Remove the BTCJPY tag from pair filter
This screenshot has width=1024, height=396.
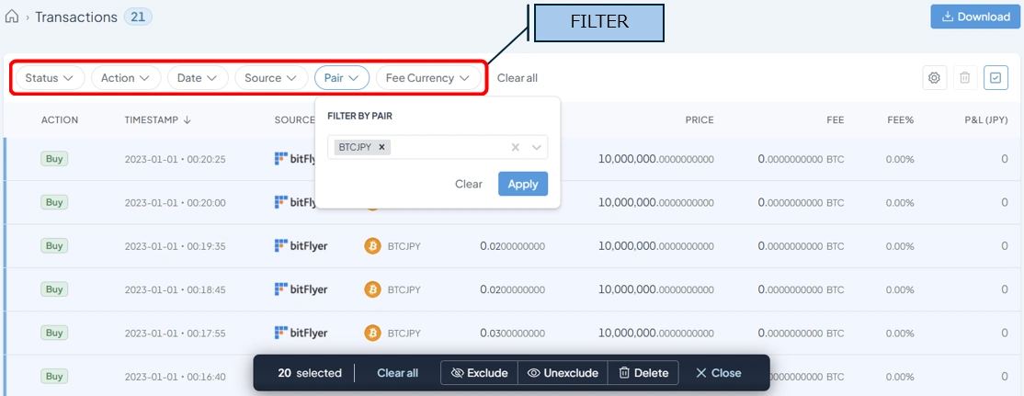coord(381,147)
